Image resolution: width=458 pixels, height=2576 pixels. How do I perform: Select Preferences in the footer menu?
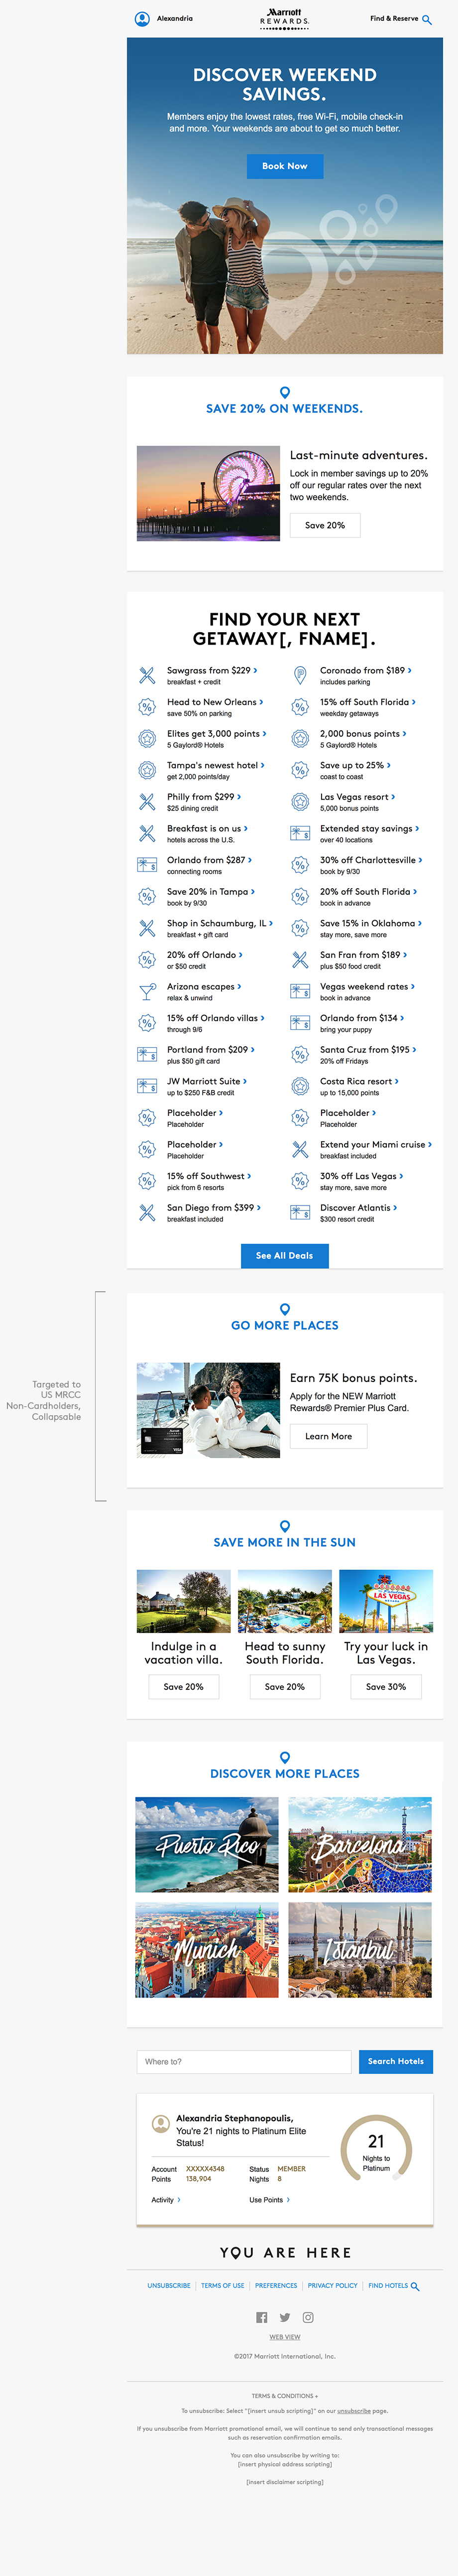[276, 2285]
